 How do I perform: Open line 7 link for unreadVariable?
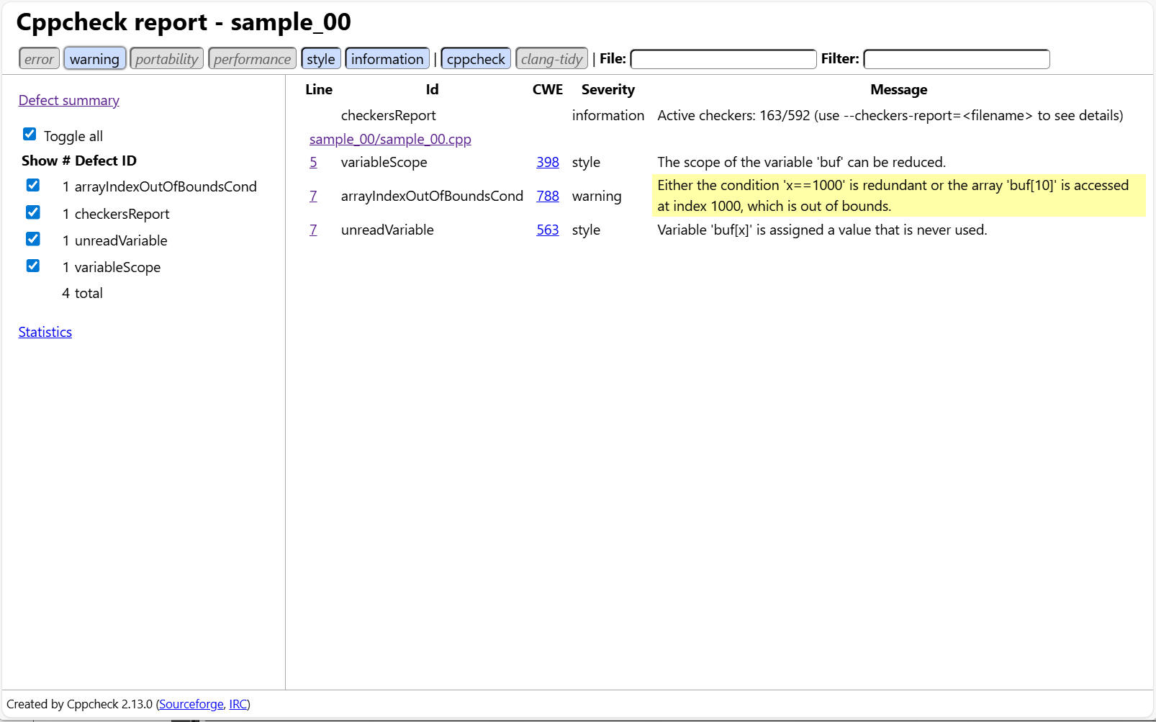tap(313, 230)
